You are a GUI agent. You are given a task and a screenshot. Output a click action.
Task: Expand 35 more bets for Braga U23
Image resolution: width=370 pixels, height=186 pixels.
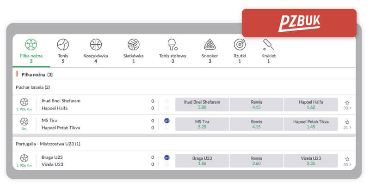[x=347, y=164]
